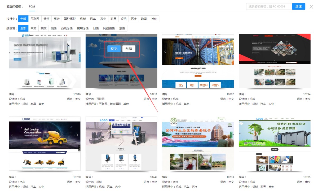Filter industry by 互联网

coord(35,19)
